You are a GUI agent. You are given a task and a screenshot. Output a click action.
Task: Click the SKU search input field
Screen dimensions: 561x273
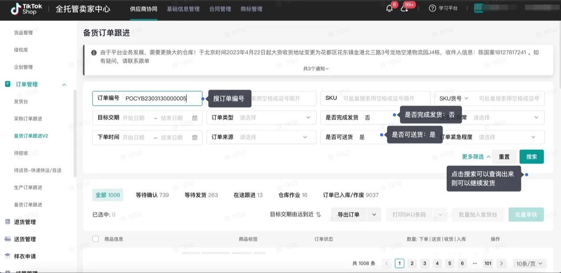pos(375,98)
